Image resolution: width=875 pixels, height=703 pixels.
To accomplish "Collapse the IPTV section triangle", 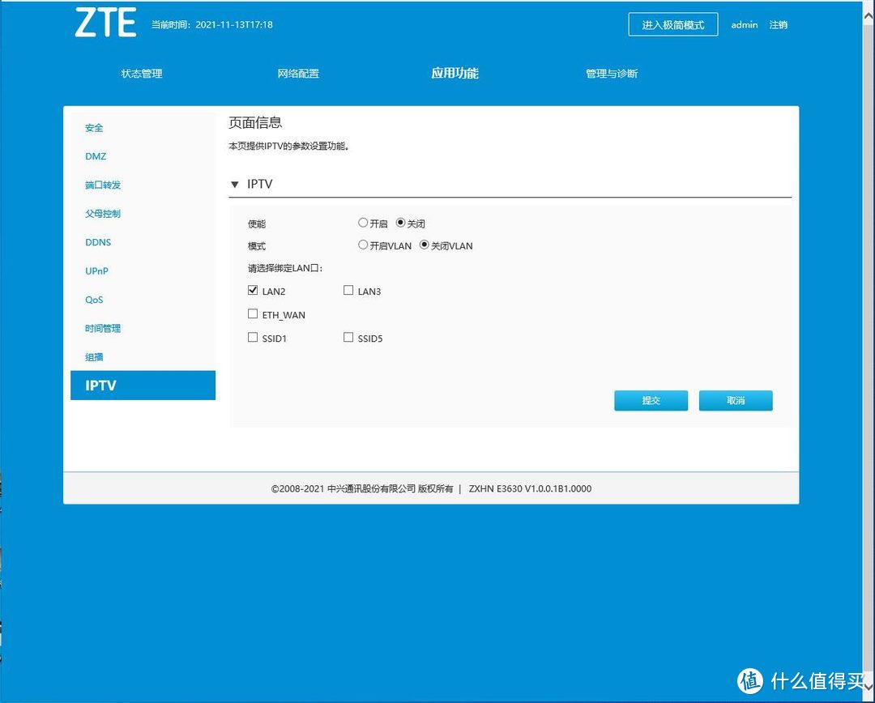I will tap(235, 185).
